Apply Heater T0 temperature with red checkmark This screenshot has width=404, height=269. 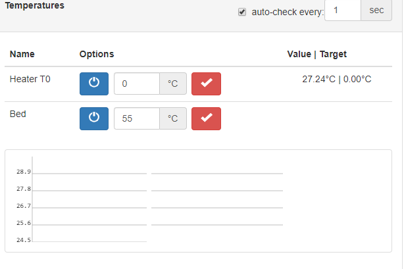tap(206, 84)
